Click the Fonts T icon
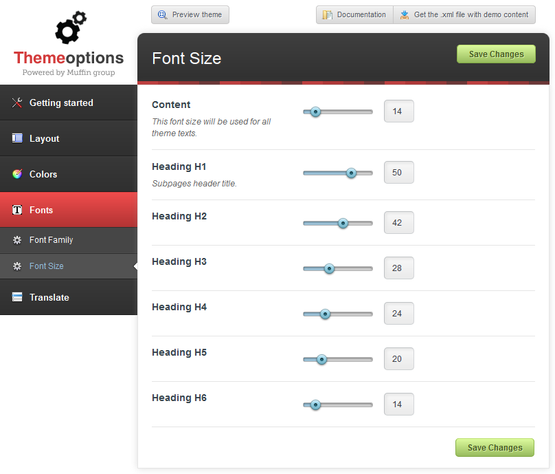 (x=17, y=210)
